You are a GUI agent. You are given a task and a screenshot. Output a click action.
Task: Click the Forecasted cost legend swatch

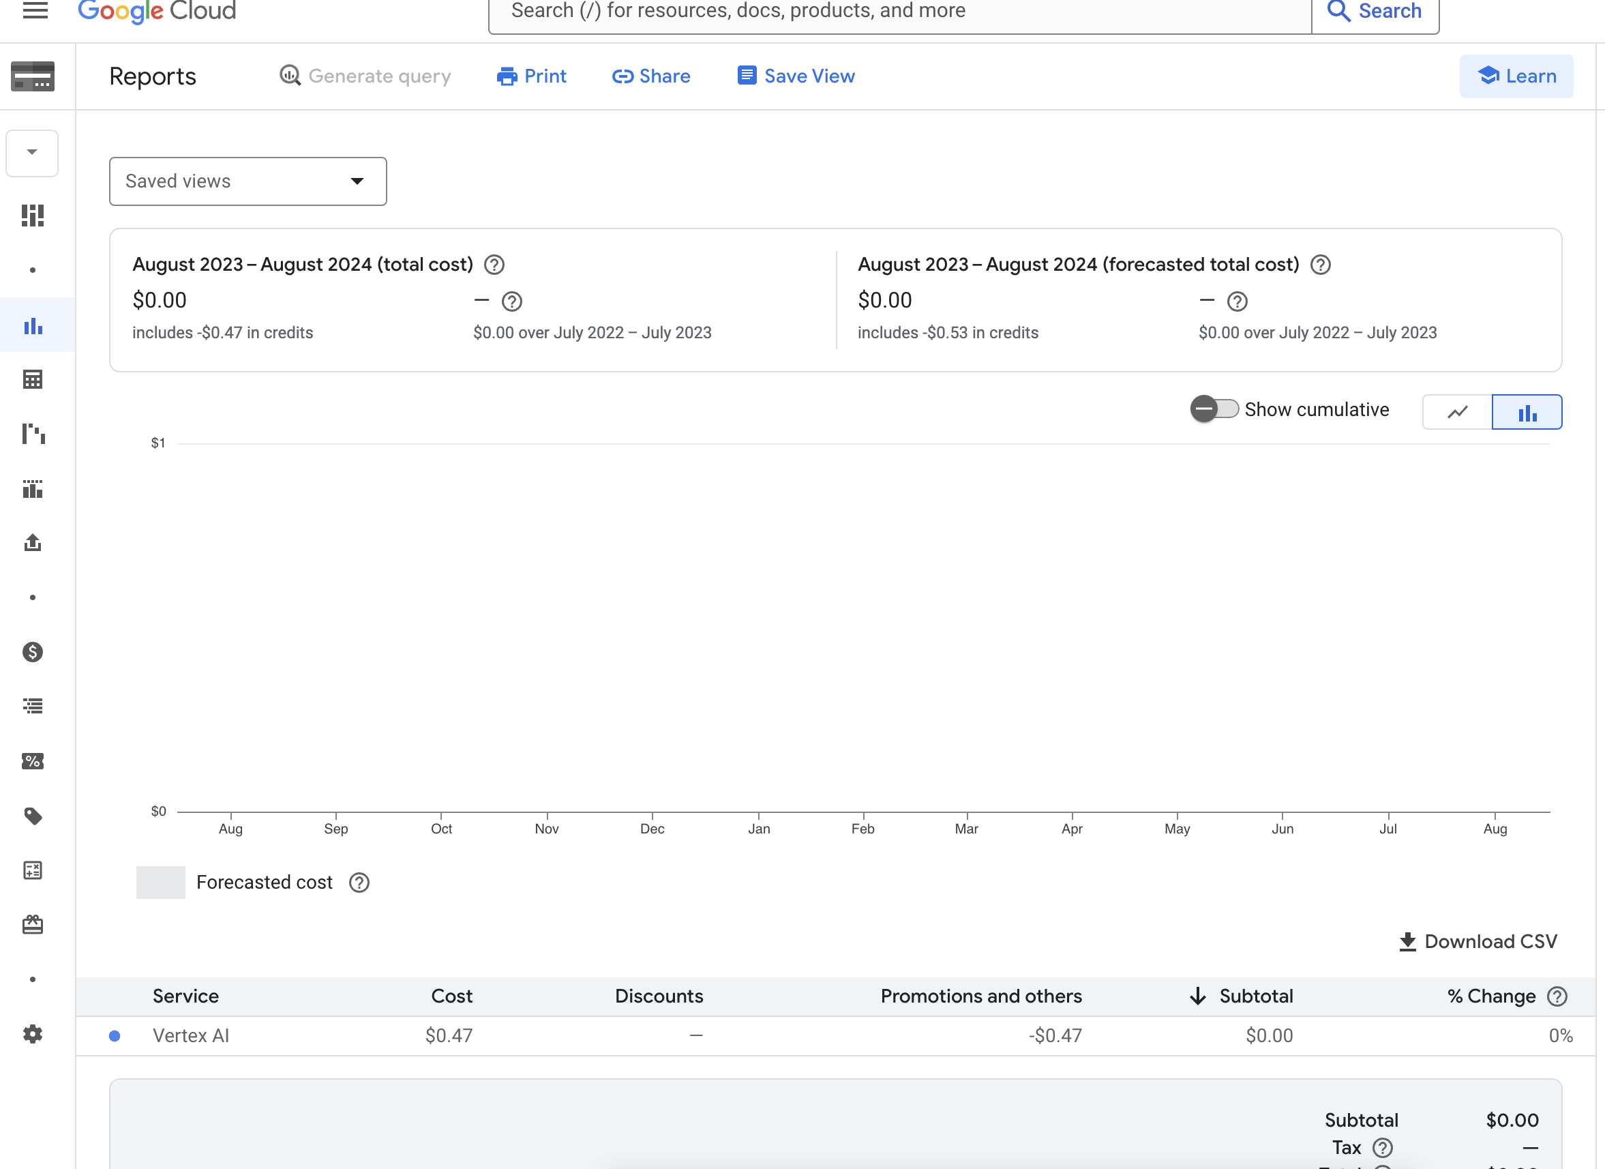pos(161,883)
